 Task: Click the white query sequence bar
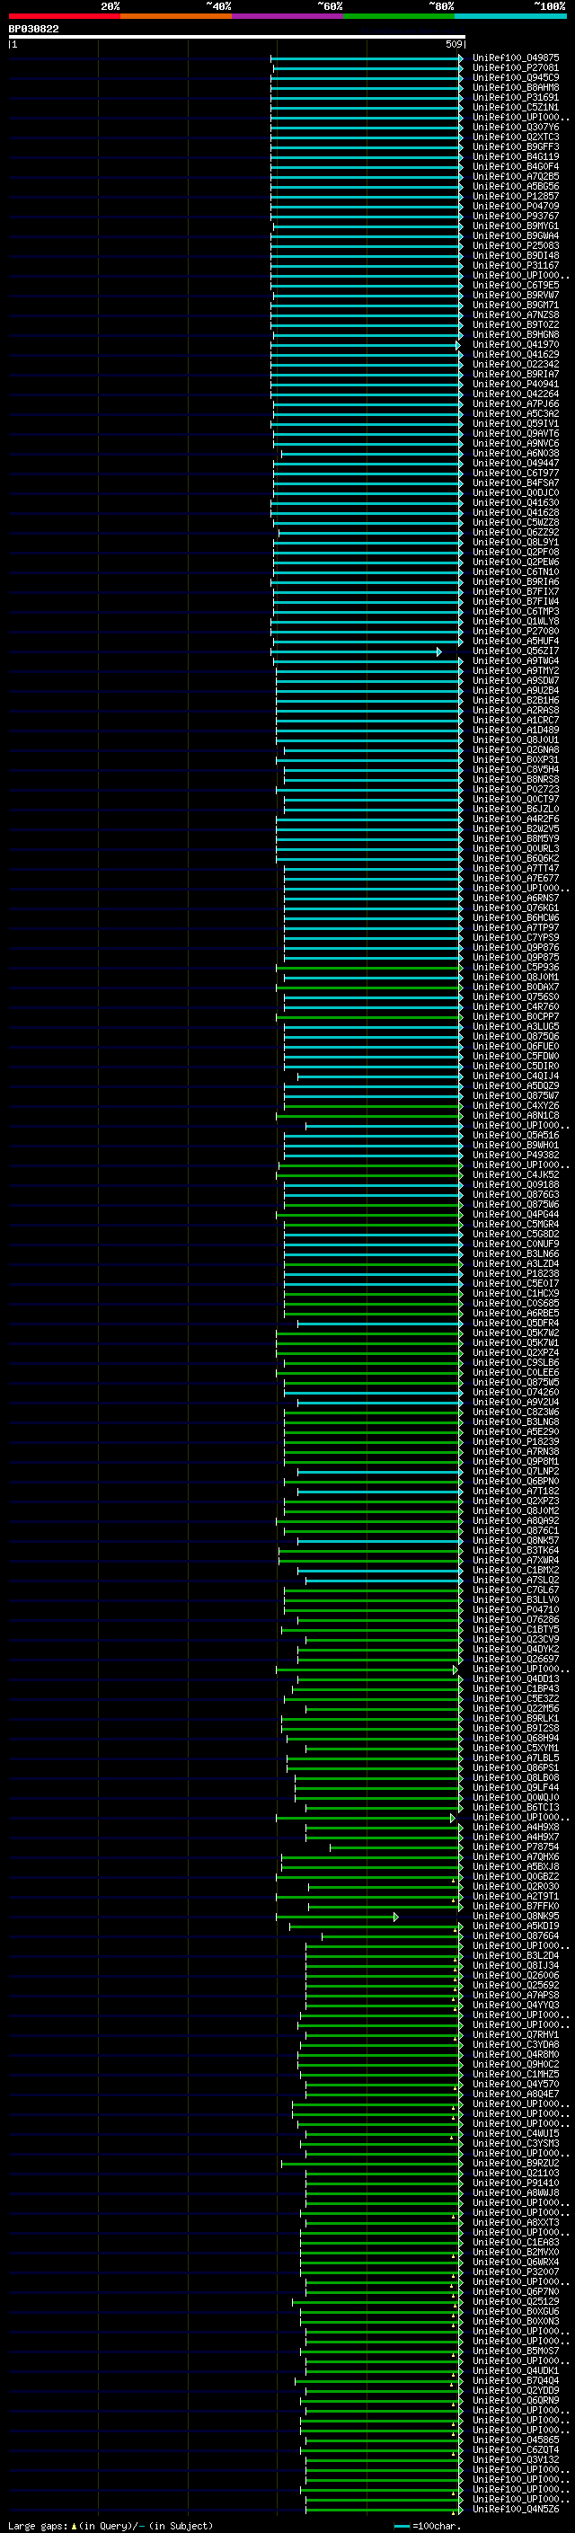(x=237, y=36)
